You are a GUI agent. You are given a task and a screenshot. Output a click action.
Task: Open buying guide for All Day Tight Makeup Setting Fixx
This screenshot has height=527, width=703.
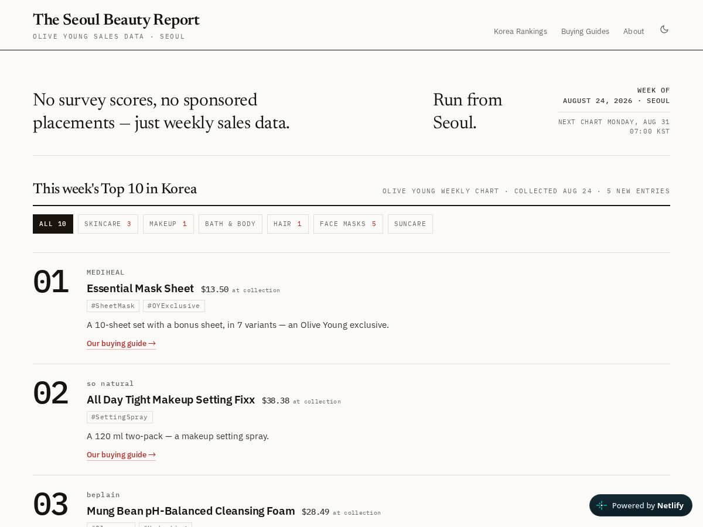point(121,455)
